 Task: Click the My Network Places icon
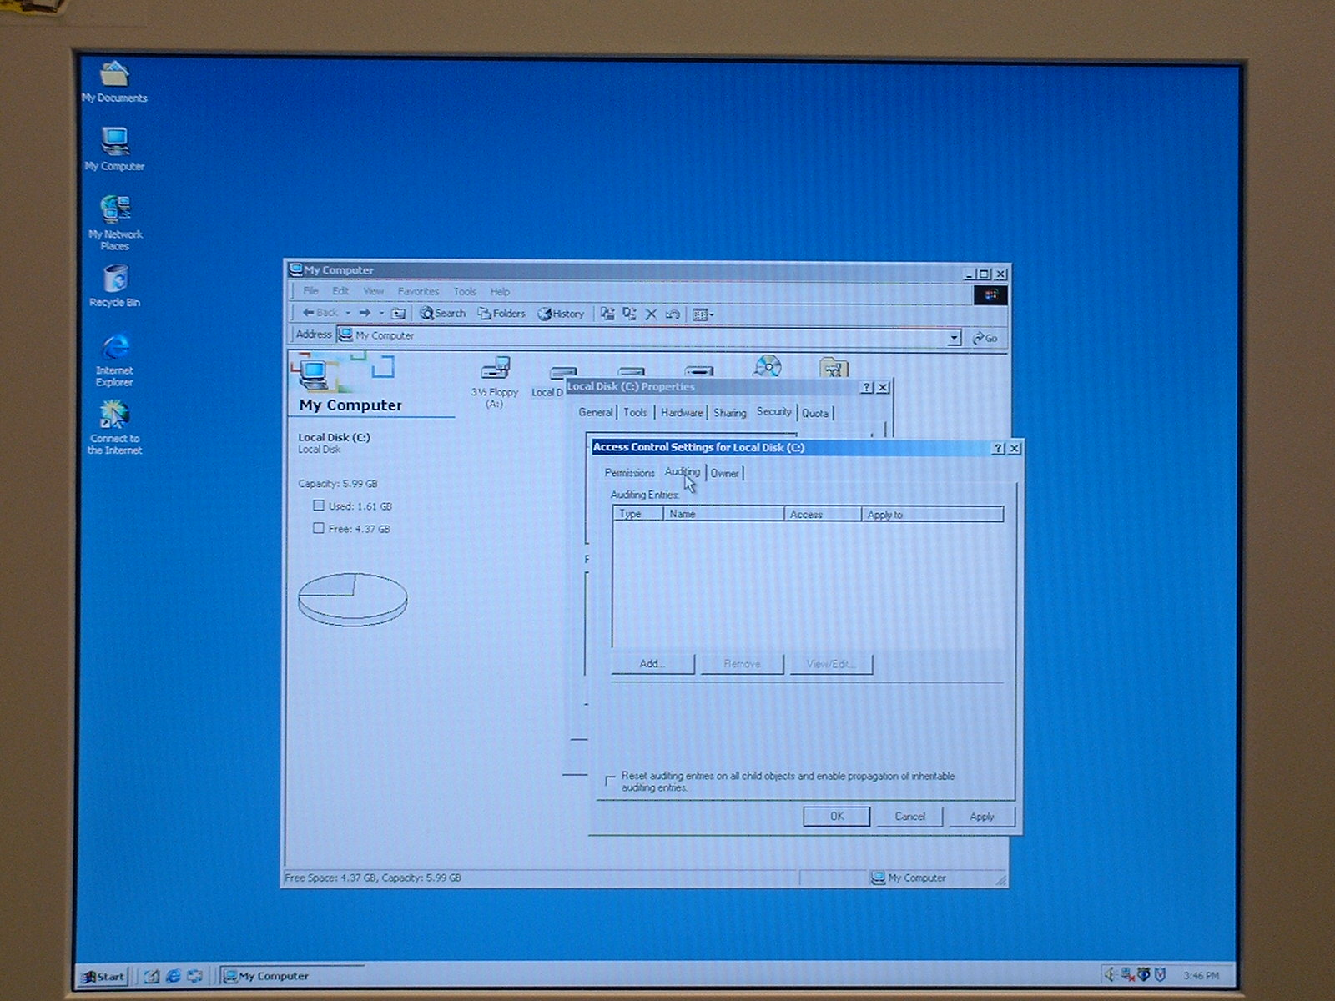pyautogui.click(x=115, y=210)
